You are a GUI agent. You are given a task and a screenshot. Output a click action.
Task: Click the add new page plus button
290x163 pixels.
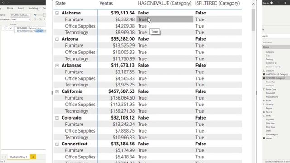33,157
